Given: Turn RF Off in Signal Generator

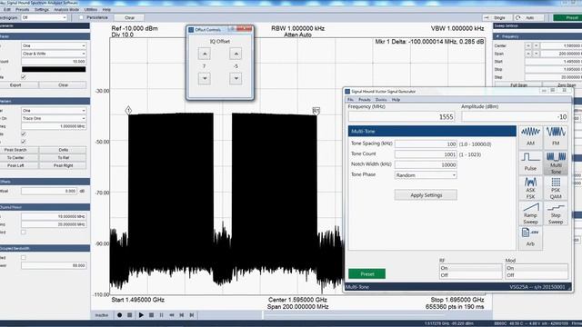Looking at the screenshot, I should coord(471,275).
